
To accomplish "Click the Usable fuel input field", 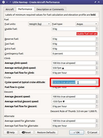I will point(74,29).
